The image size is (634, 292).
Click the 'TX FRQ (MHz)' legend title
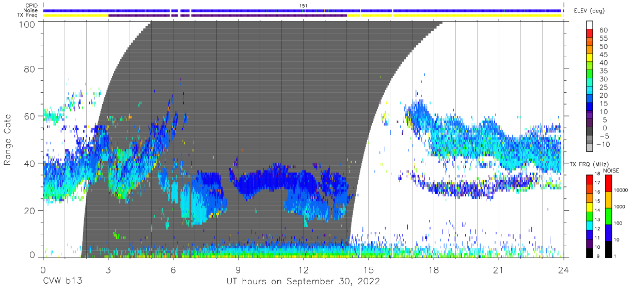pos(589,164)
